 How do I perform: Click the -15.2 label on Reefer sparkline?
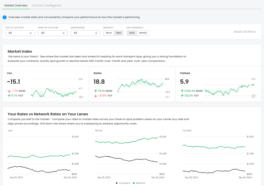[167, 92]
